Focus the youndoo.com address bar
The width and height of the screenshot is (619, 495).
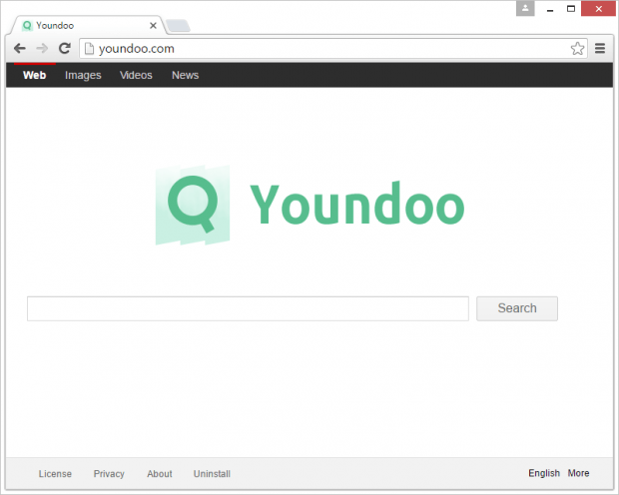point(333,49)
